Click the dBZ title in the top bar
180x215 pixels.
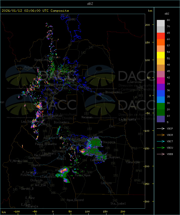pos(90,4)
